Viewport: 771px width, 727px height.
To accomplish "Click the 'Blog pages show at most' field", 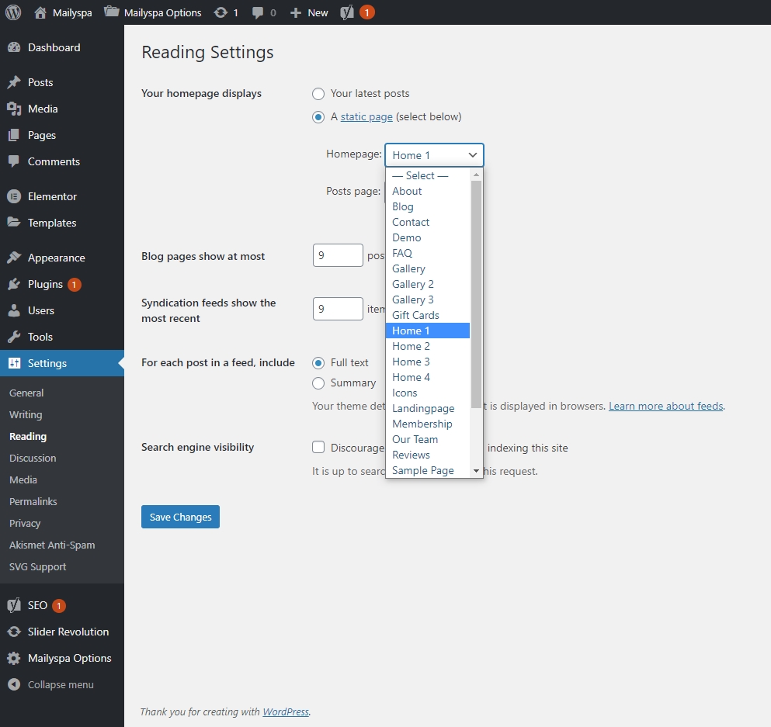I will pos(338,256).
